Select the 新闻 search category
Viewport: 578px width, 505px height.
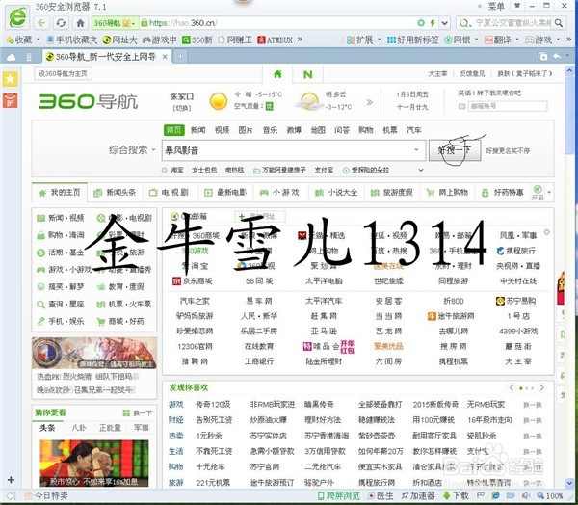[197, 130]
